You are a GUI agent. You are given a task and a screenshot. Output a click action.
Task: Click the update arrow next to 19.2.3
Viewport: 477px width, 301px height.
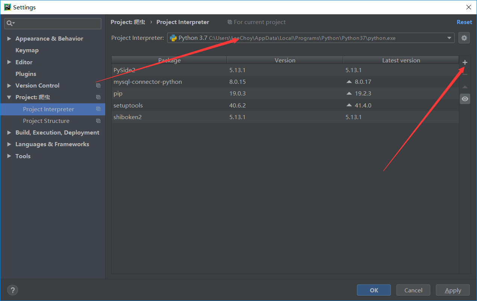(349, 93)
